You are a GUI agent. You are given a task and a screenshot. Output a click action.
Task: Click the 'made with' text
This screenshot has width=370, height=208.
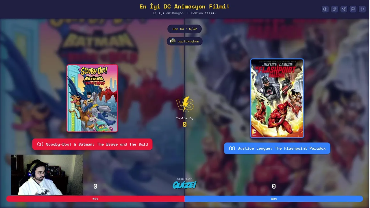click(184, 179)
